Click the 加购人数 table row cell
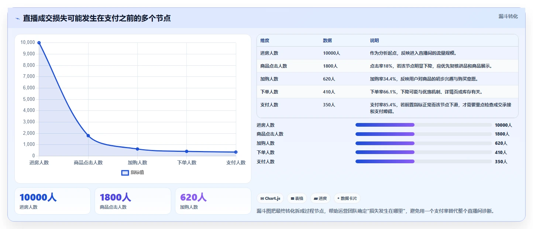The height and width of the screenshot is (229, 533). 269,79
